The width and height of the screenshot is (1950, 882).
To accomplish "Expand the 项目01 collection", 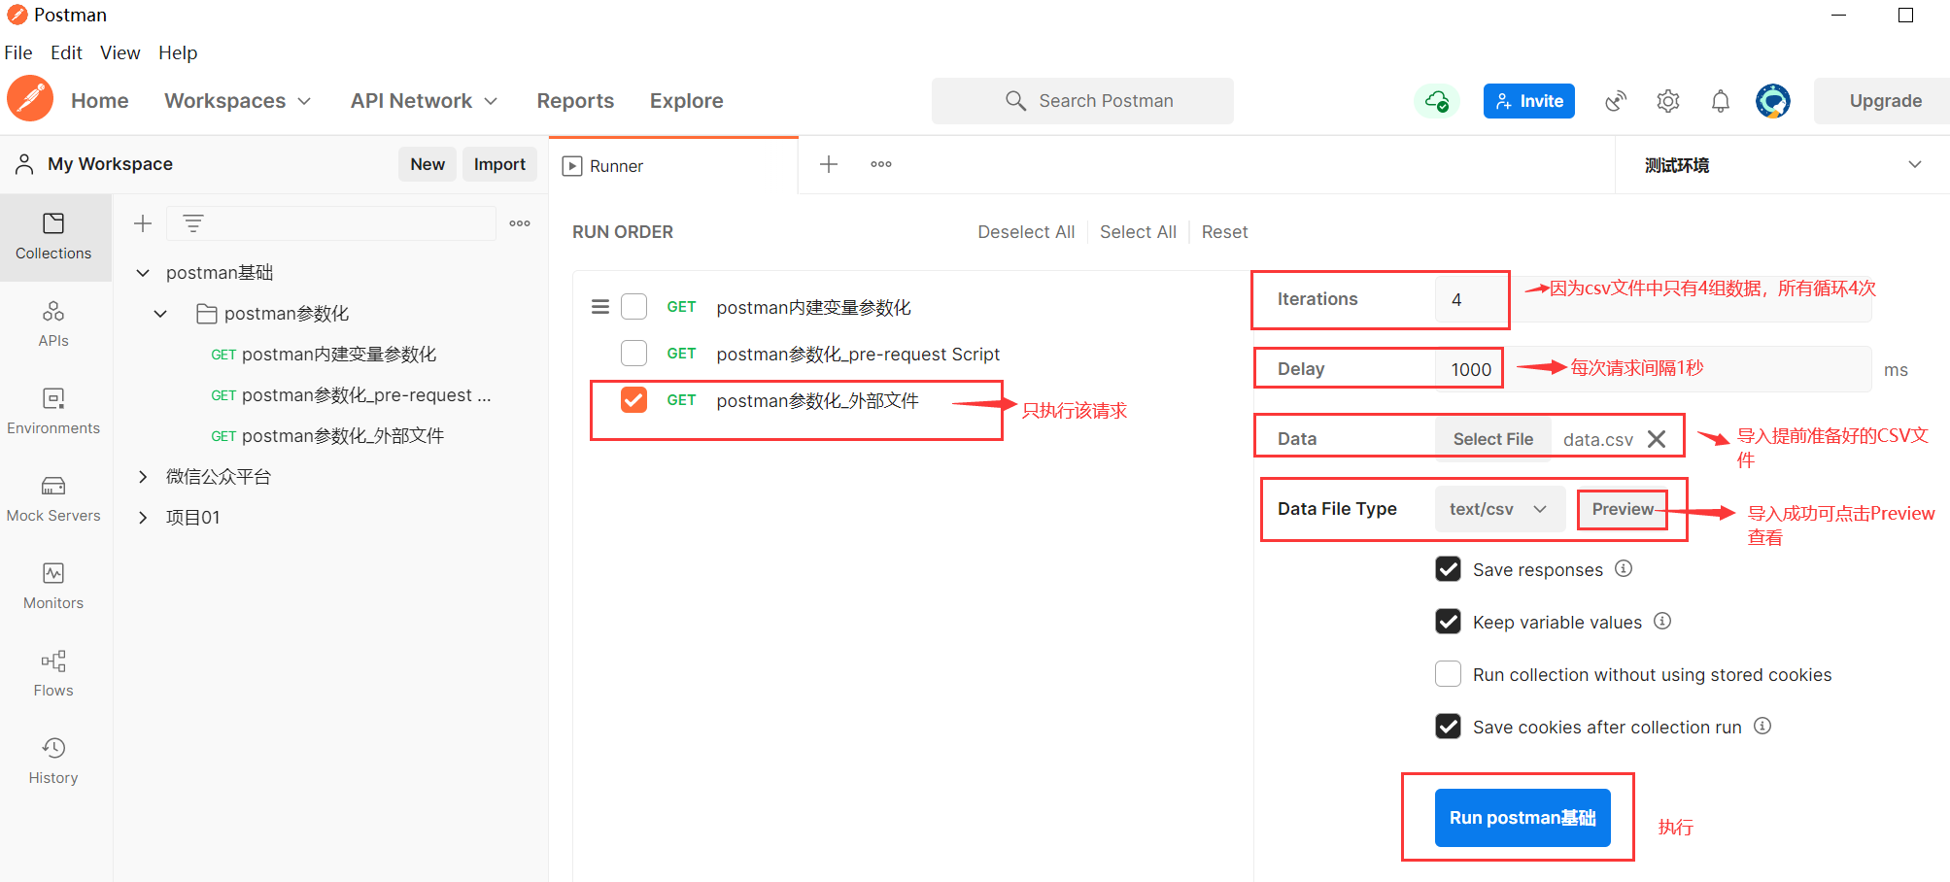I will (x=143, y=518).
